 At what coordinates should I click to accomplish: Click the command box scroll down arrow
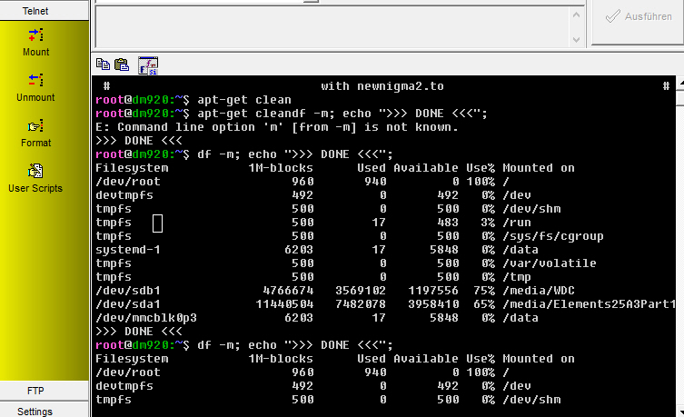576,40
